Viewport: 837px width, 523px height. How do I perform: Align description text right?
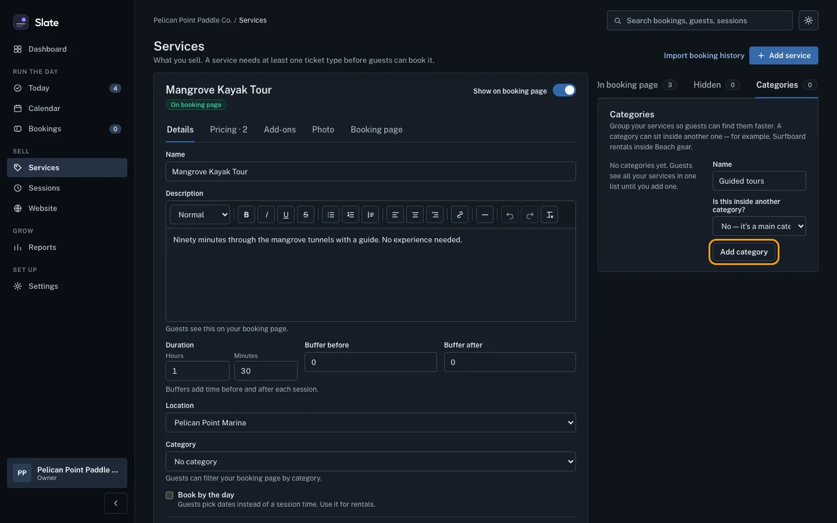435,215
